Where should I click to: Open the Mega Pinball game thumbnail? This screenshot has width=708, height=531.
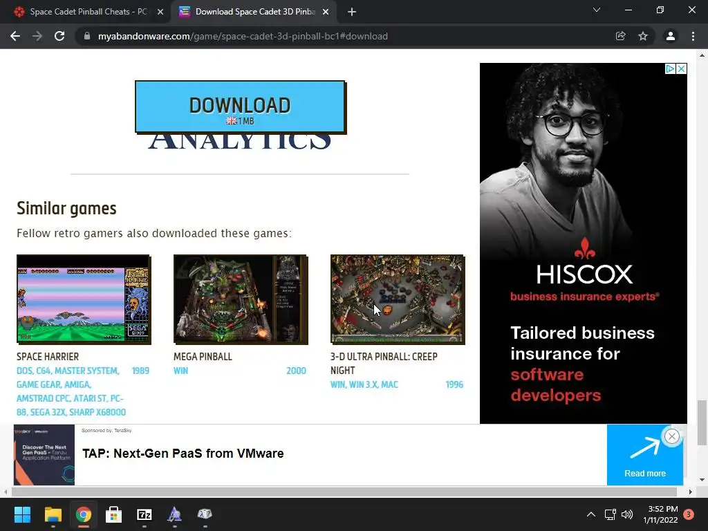(x=241, y=299)
